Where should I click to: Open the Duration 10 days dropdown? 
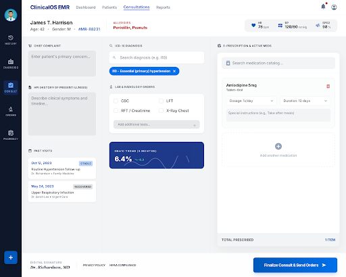click(x=305, y=101)
